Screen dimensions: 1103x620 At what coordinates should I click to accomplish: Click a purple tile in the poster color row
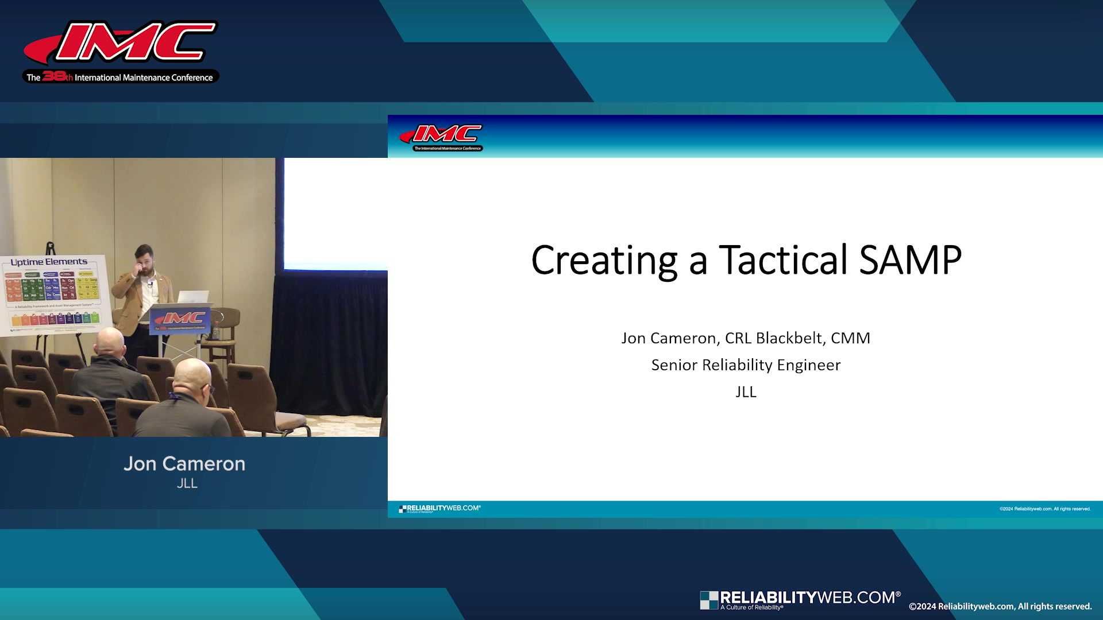(61, 319)
